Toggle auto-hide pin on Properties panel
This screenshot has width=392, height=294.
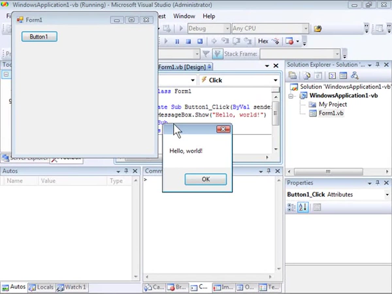coord(378,183)
